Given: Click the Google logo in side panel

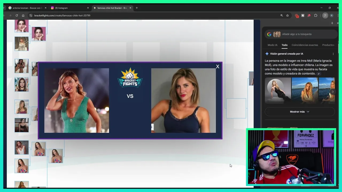Looking at the screenshot, I should (x=269, y=34).
